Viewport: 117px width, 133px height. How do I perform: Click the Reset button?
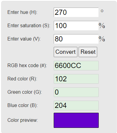pos(88,52)
